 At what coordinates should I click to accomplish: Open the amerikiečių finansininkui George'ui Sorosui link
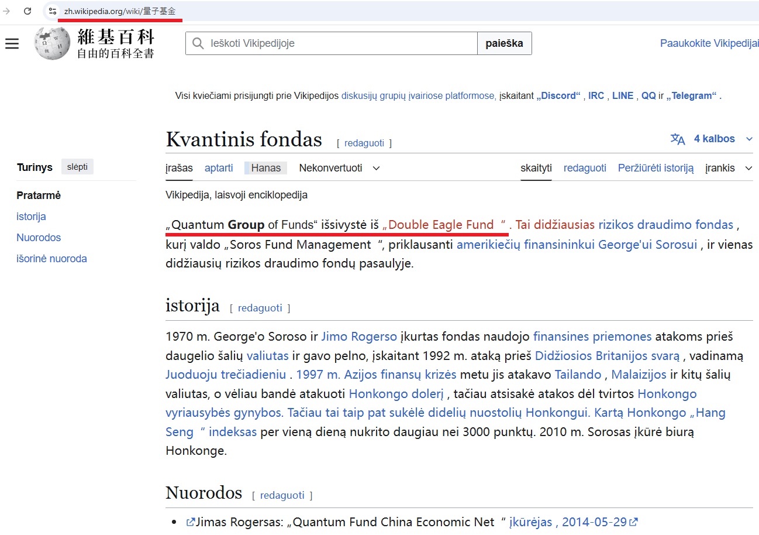pyautogui.click(x=577, y=245)
